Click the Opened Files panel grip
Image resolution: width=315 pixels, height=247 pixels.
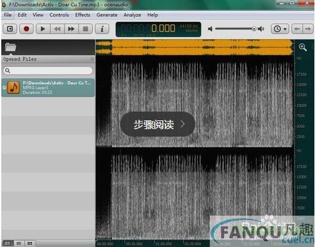pyautogui.click(x=92, y=59)
